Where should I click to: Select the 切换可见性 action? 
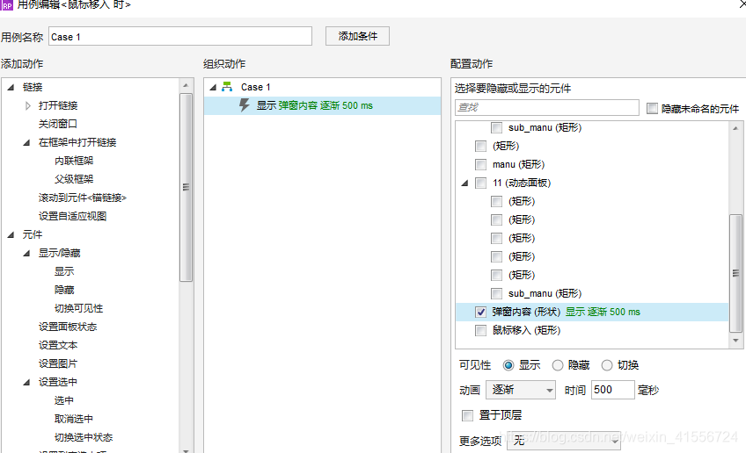tap(78, 309)
